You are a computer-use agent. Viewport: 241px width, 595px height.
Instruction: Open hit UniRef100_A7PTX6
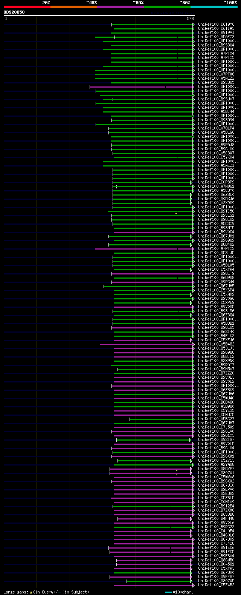pos(217,74)
